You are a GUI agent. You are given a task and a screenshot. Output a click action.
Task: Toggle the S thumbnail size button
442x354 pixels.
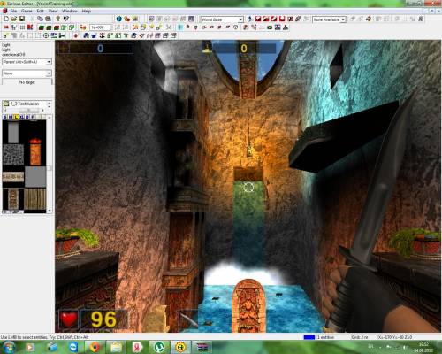click(5, 117)
